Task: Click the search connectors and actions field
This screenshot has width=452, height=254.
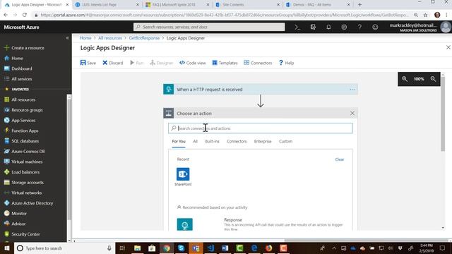Action: coord(261,128)
